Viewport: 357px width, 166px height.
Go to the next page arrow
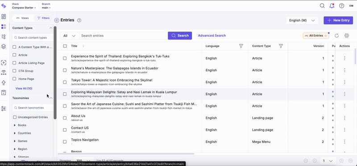341,161
